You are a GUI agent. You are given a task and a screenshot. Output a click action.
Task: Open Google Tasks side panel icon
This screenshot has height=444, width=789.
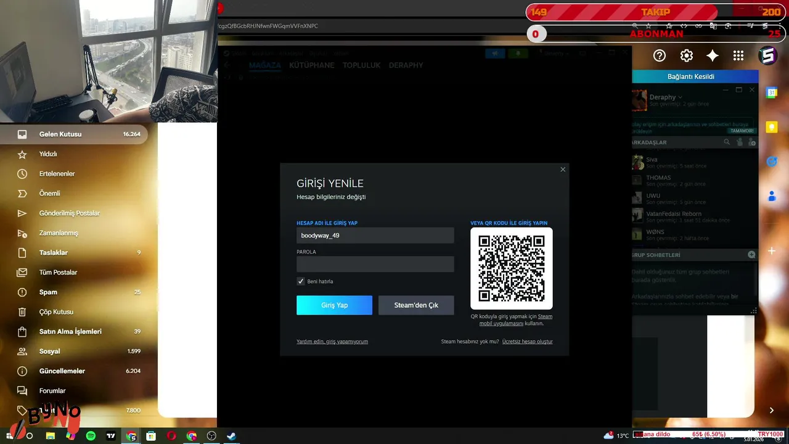pyautogui.click(x=771, y=162)
